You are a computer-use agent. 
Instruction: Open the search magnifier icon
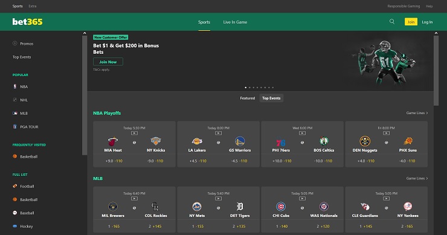coord(392,22)
